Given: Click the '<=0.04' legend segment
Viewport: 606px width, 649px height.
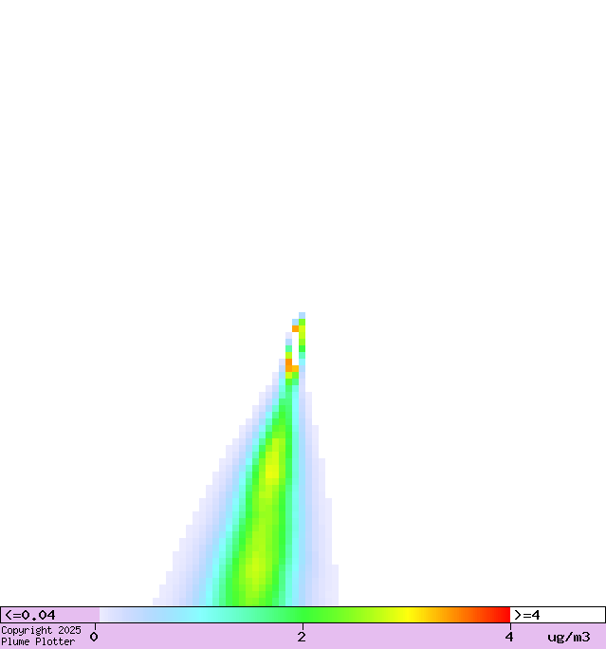Looking at the screenshot, I should coord(50,615).
